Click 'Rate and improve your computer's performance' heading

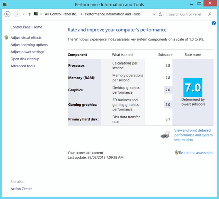(x=117, y=30)
